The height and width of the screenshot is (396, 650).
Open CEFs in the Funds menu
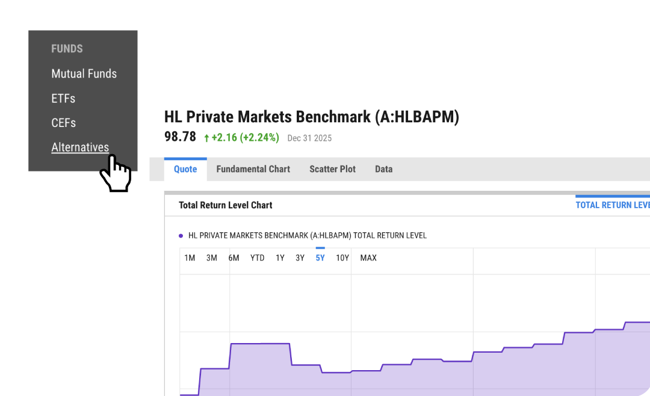pos(63,123)
